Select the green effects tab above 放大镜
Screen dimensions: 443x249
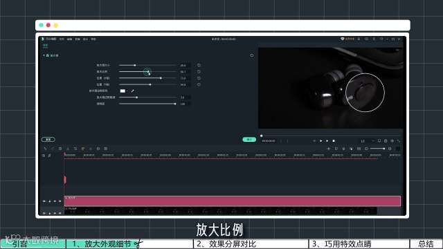(x=45, y=45)
